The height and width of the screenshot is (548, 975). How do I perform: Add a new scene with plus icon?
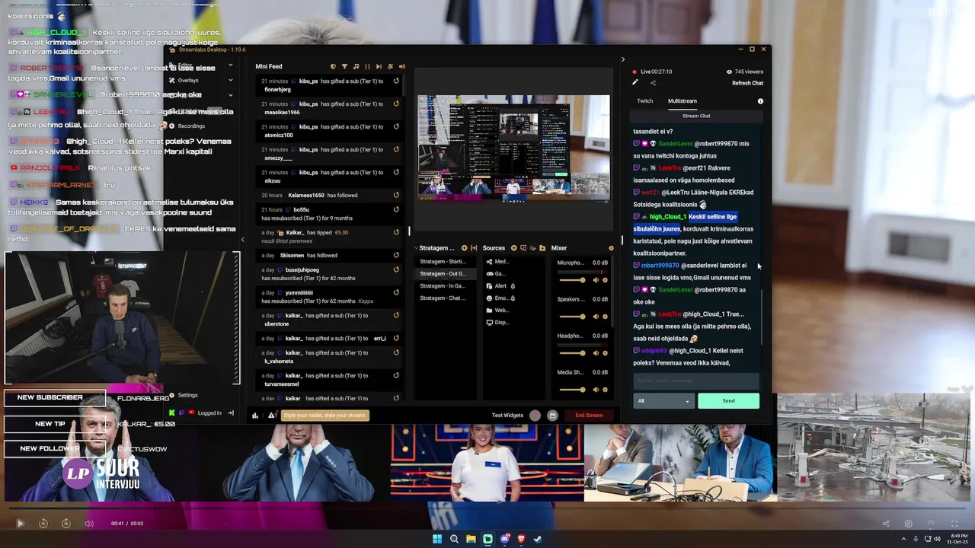[x=464, y=248]
